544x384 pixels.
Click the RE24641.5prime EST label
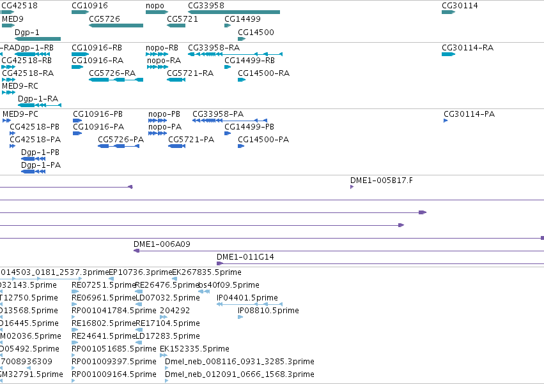(x=104, y=336)
